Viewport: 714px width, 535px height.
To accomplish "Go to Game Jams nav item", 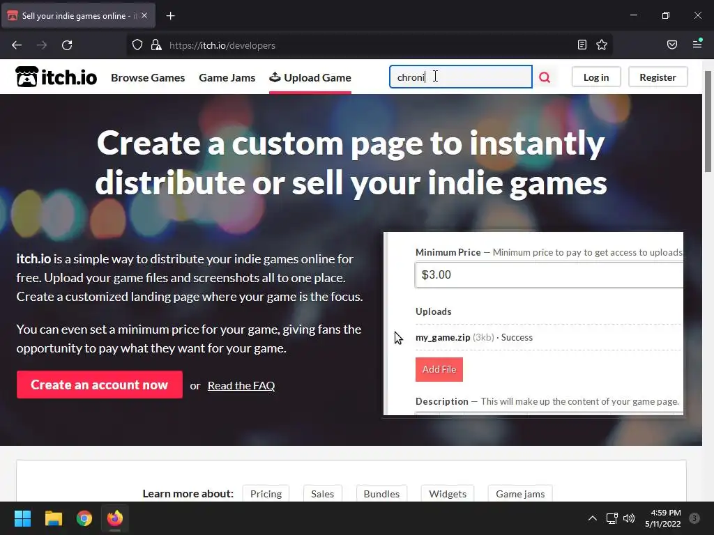I will pyautogui.click(x=227, y=78).
